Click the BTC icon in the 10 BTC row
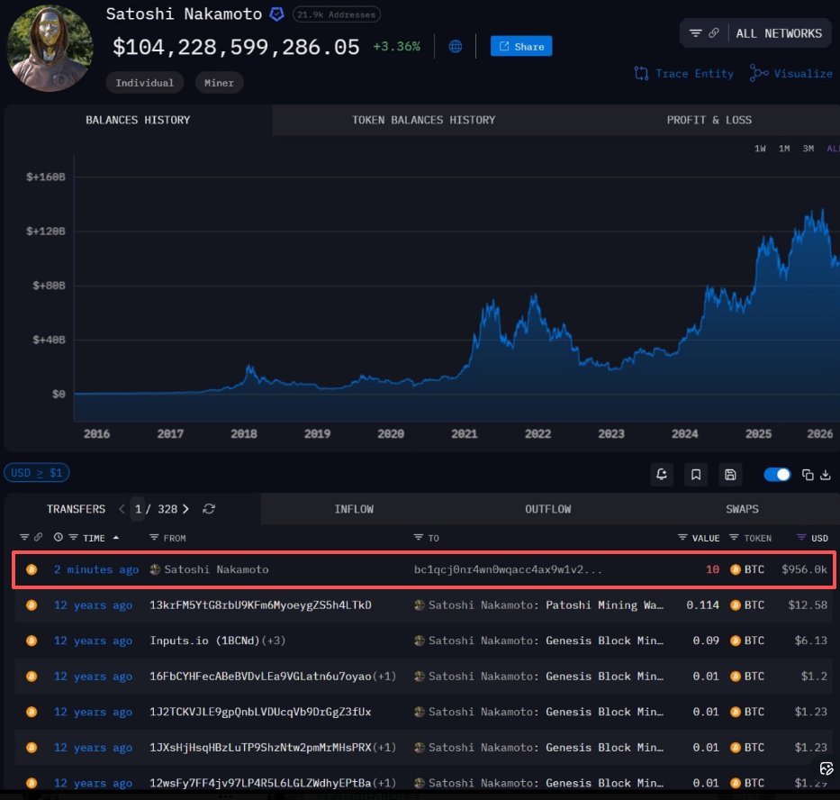The width and height of the screenshot is (840, 800). coord(736,569)
